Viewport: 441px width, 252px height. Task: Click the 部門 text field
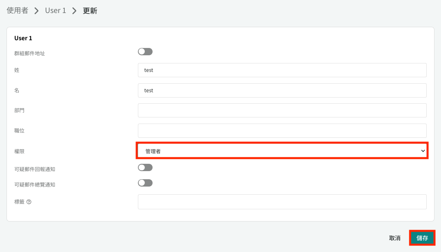coord(282,110)
